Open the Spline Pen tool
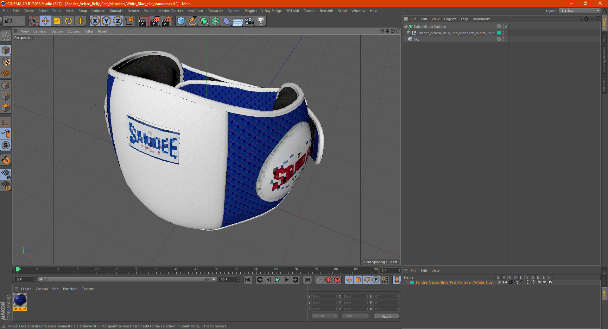This screenshot has width=608, height=329. [192, 21]
